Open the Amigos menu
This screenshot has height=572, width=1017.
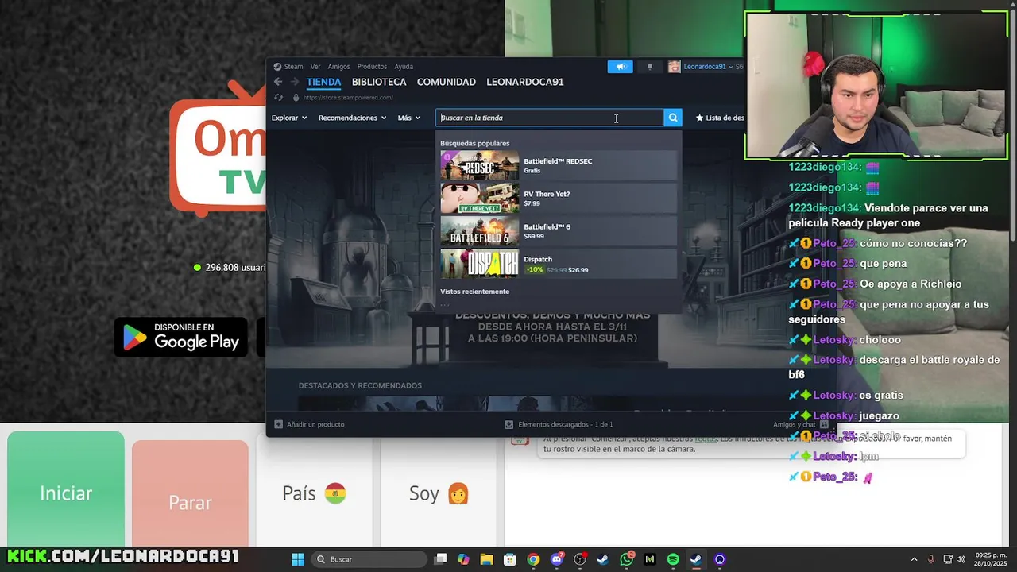pos(338,67)
